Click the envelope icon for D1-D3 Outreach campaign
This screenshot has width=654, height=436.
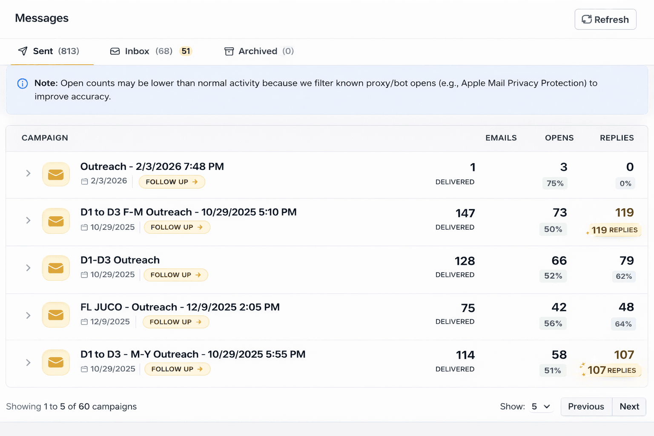click(56, 268)
